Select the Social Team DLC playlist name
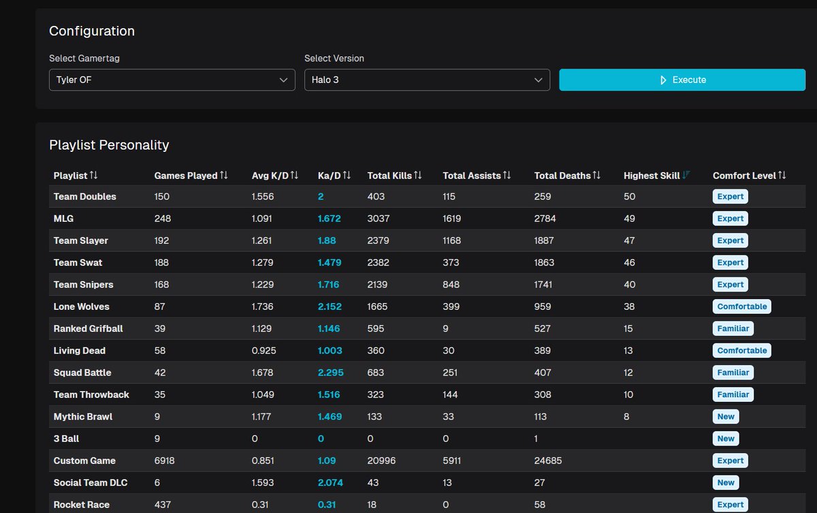This screenshot has height=513, width=817. coord(91,482)
